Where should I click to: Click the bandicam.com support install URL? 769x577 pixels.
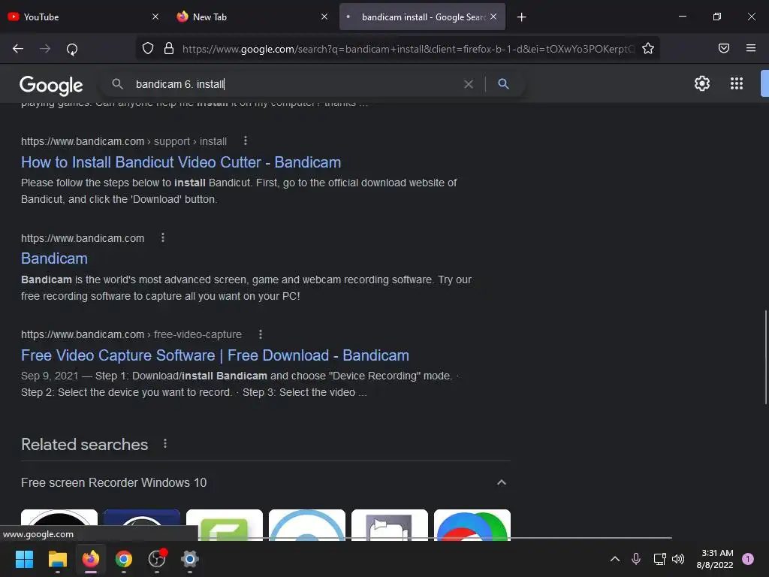[124, 141]
